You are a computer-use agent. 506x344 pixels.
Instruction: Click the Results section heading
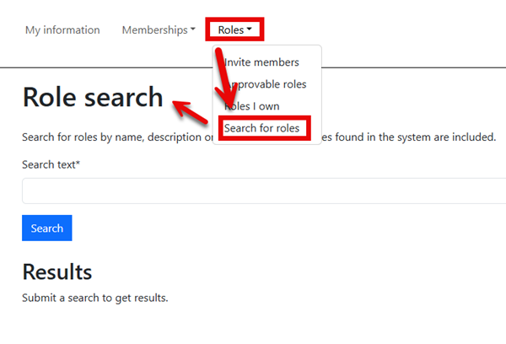pos(57,271)
